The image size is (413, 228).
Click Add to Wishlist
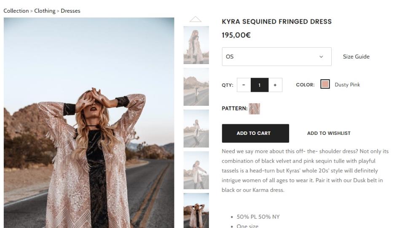(x=329, y=133)
